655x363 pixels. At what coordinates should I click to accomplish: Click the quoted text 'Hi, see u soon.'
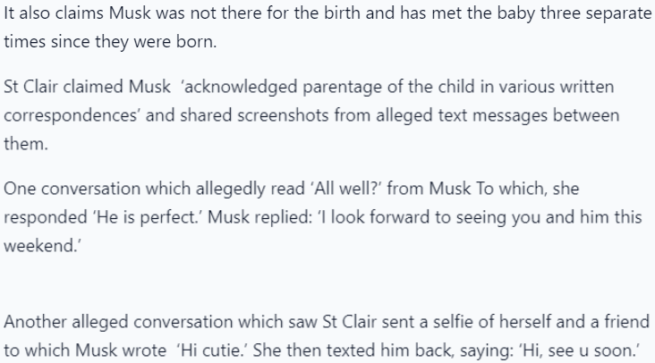tap(580, 350)
